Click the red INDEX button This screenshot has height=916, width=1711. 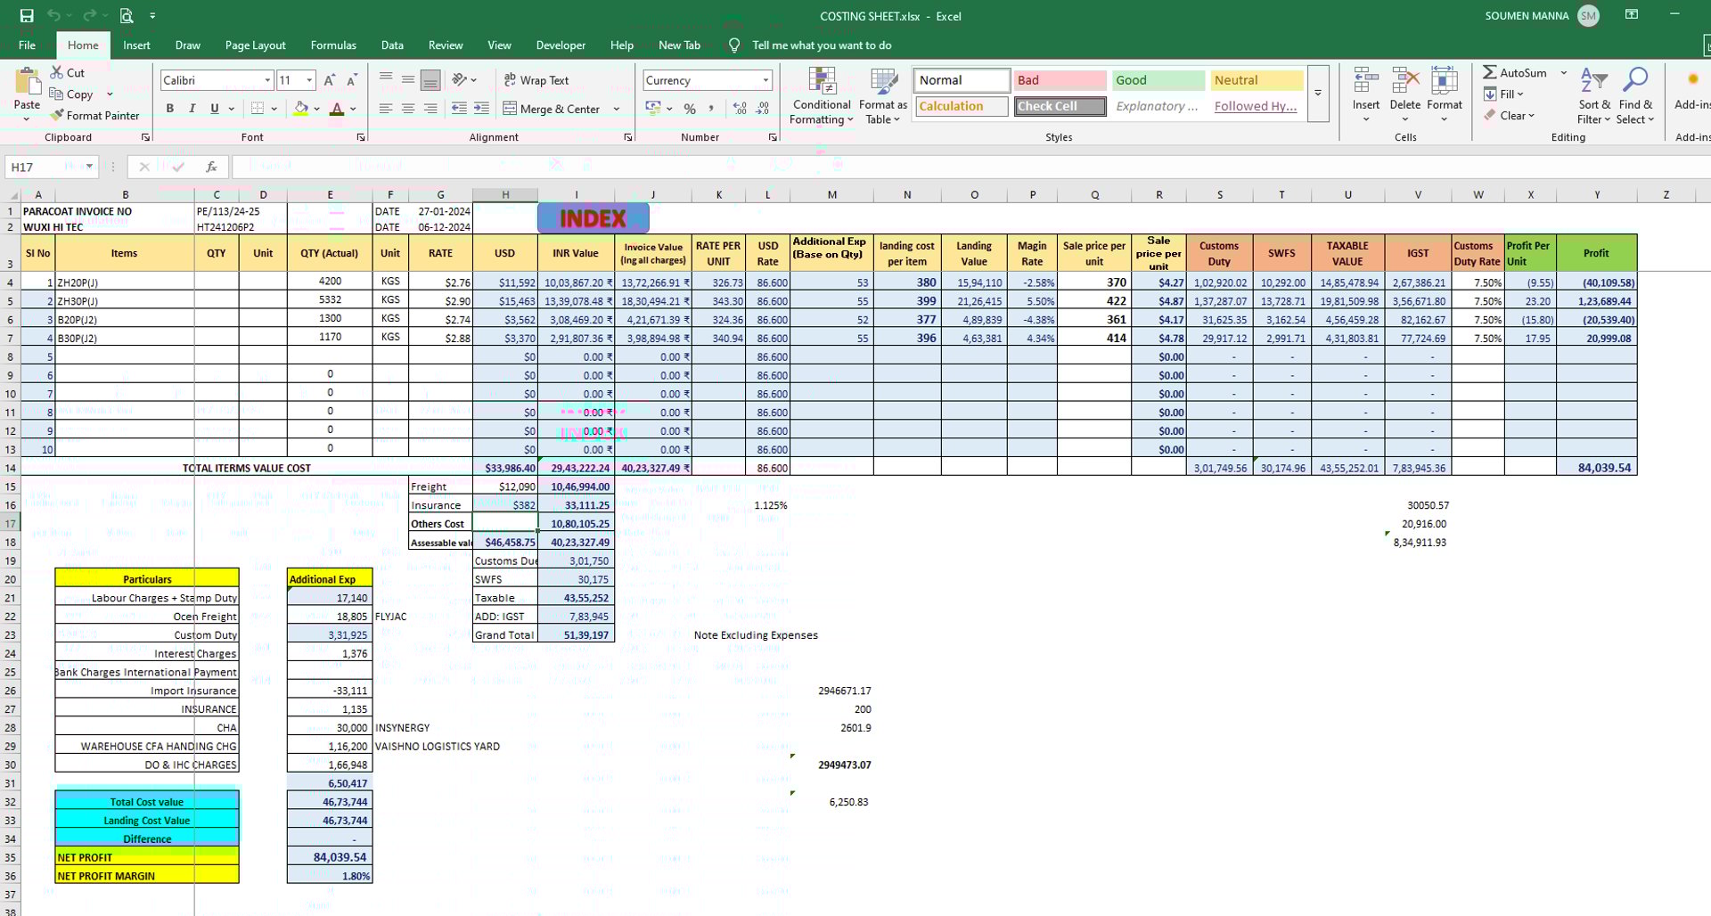593,218
